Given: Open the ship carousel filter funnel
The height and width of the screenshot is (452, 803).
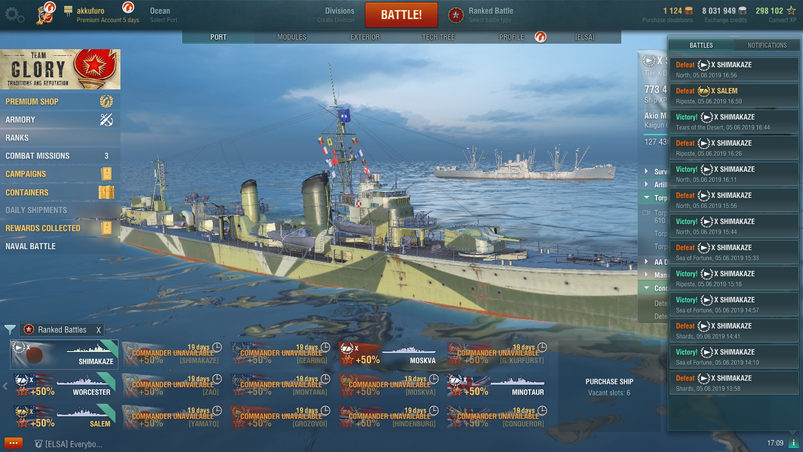Looking at the screenshot, I should pyautogui.click(x=10, y=329).
